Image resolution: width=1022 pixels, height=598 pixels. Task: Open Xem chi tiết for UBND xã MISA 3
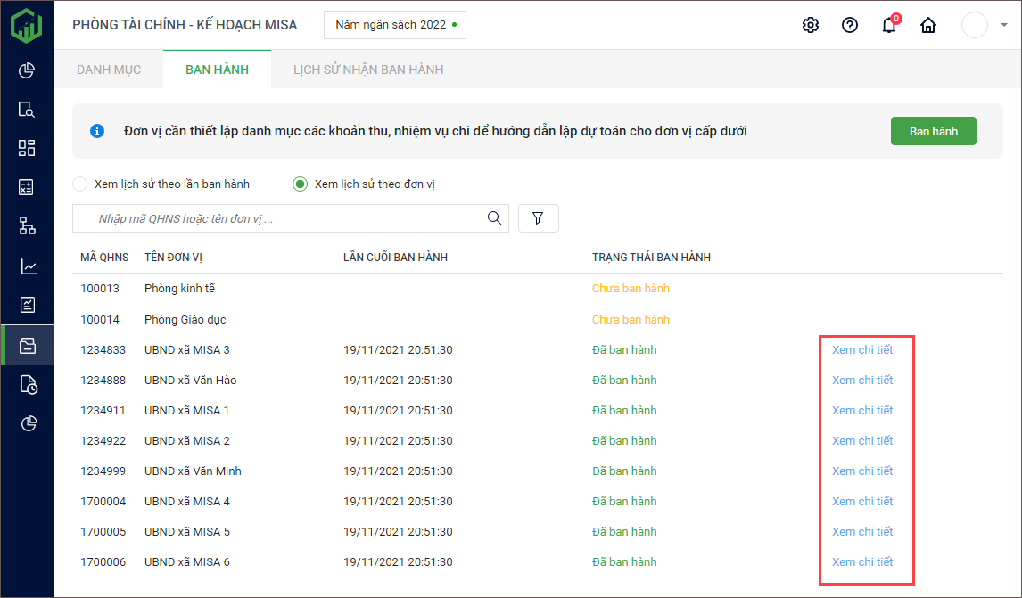click(x=862, y=350)
